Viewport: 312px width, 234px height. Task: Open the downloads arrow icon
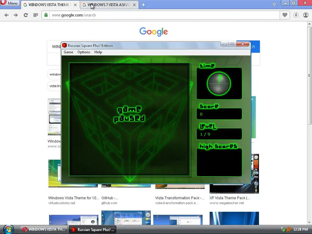point(296,15)
